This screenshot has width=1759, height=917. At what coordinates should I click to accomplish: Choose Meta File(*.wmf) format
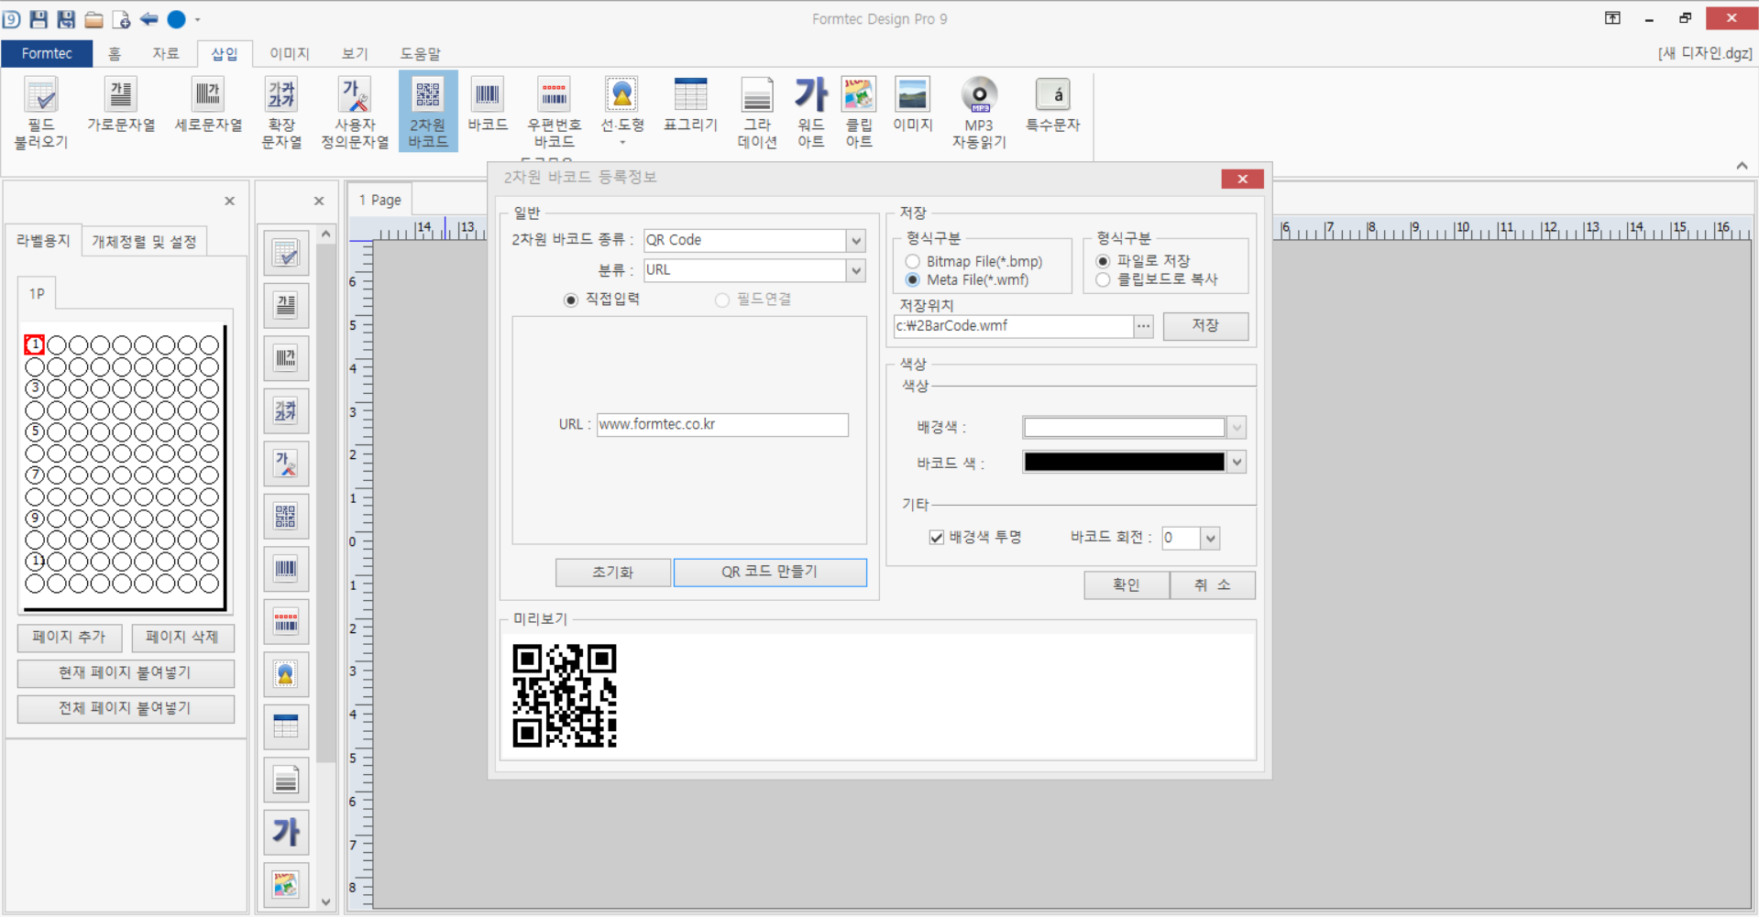(x=912, y=280)
